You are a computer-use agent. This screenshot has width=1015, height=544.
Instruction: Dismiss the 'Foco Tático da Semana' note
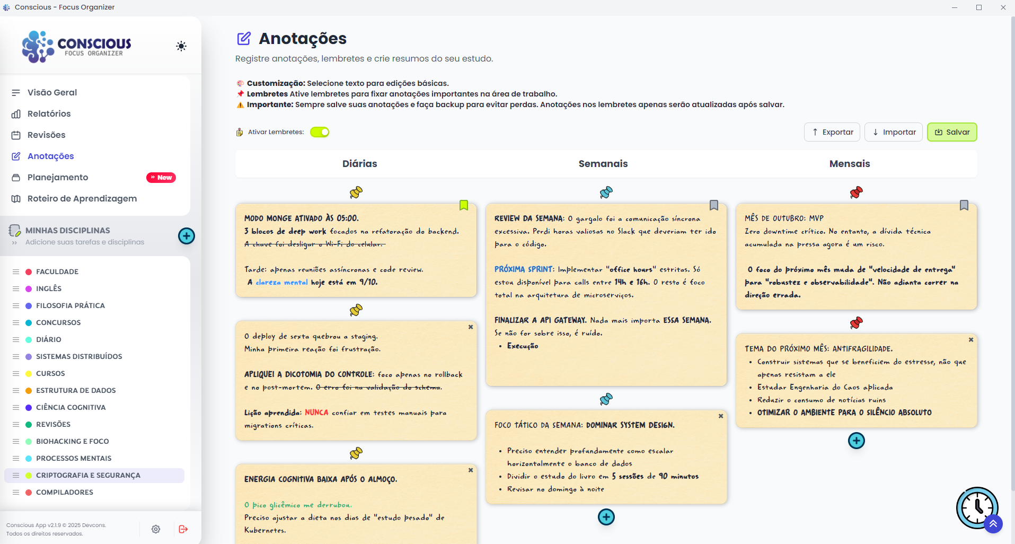[x=720, y=416]
